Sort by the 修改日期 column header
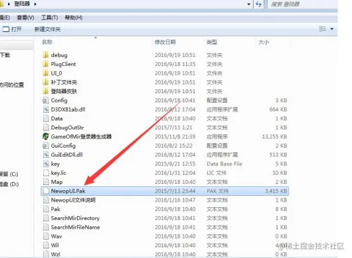Viewport: 352px width, 258px height. (165, 42)
